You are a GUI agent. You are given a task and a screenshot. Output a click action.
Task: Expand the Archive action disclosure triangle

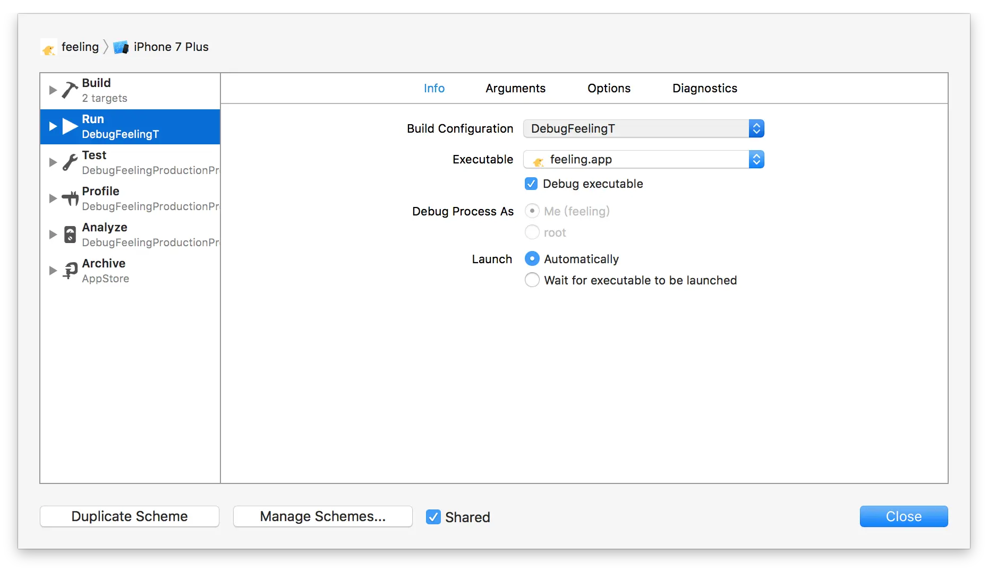(x=53, y=271)
